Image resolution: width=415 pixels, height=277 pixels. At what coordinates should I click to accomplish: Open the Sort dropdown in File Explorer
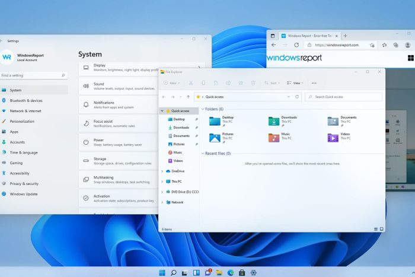coord(272,83)
